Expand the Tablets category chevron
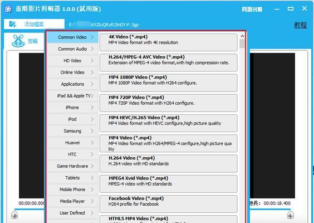 (x=92, y=178)
